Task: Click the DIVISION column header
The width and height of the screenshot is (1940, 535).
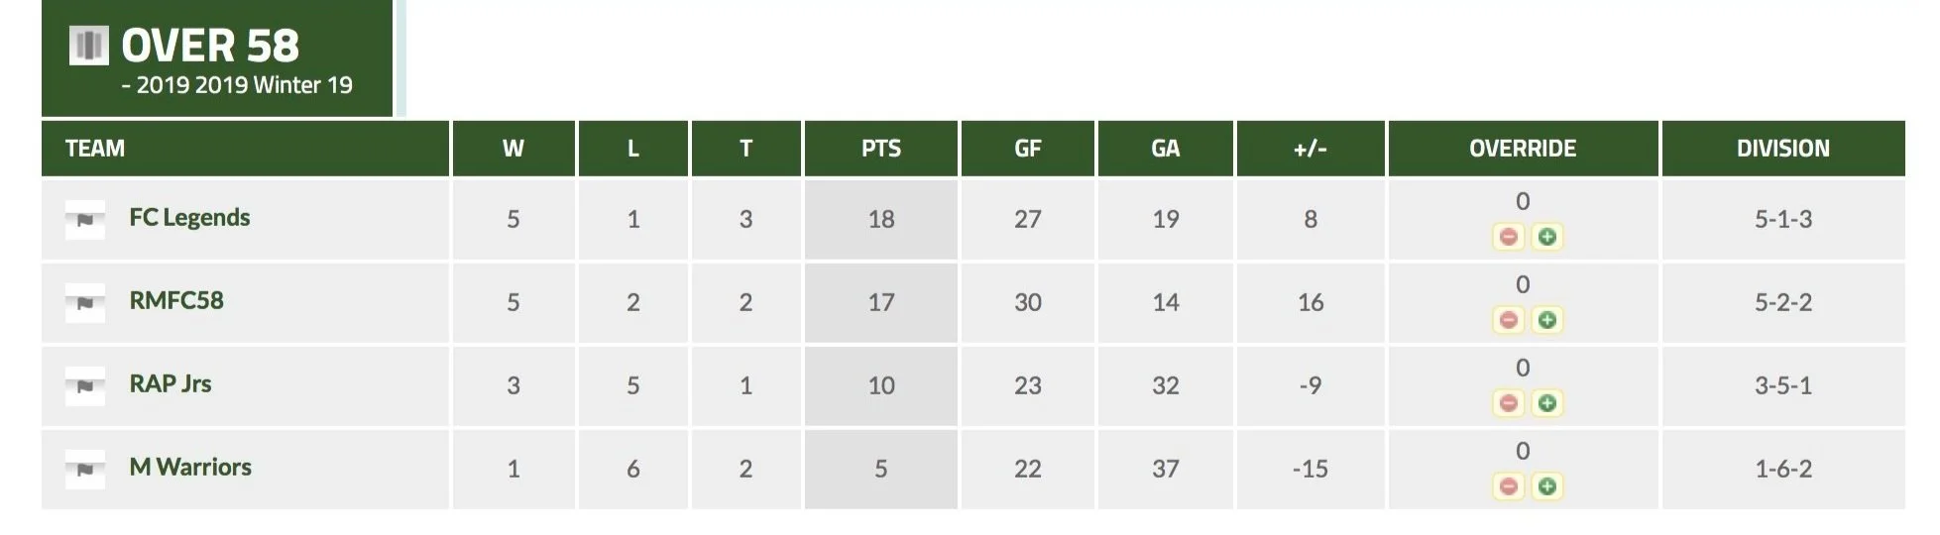Action: pos(1783,149)
